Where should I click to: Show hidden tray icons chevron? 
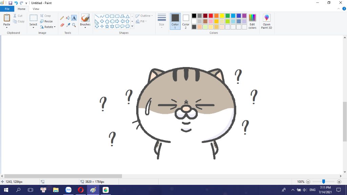[x=292, y=190]
